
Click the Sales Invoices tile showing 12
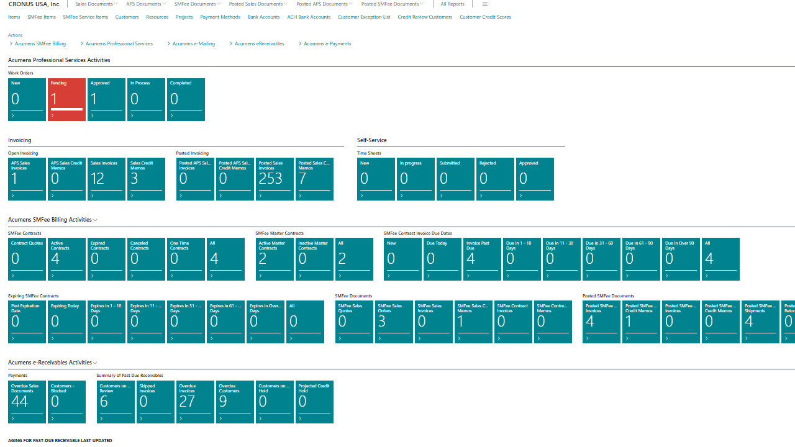(x=106, y=179)
